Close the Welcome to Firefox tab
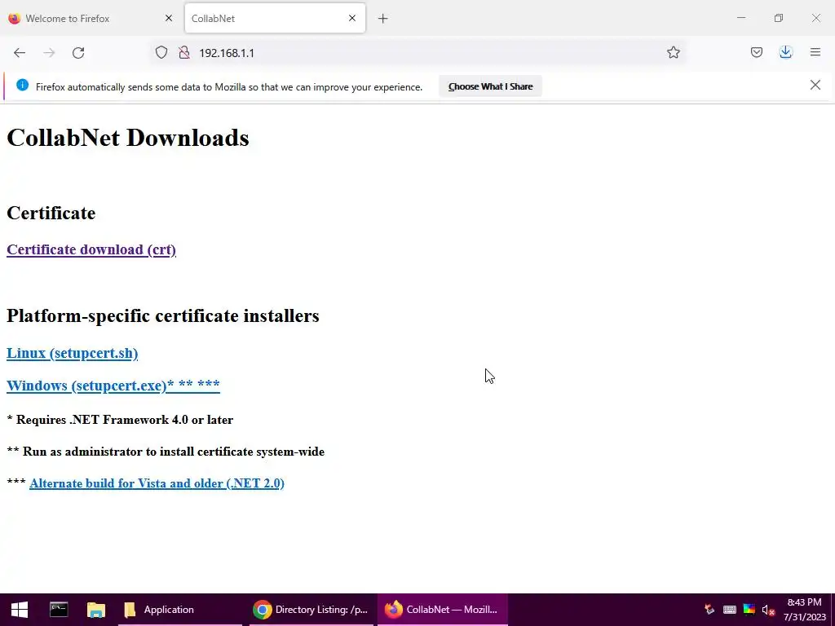Screen dimensions: 835x626 tap(169, 18)
